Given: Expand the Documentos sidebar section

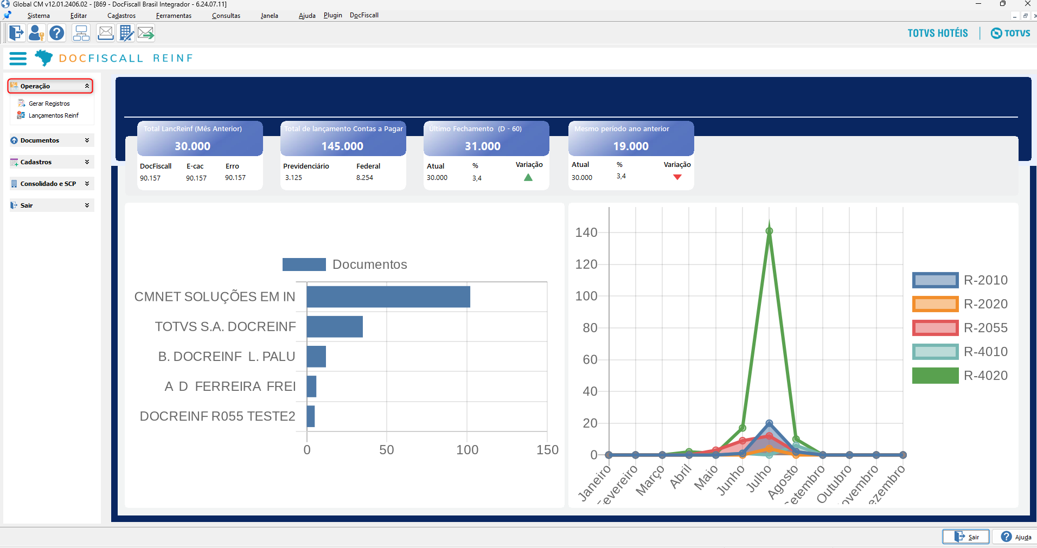Looking at the screenshot, I should pyautogui.click(x=52, y=140).
